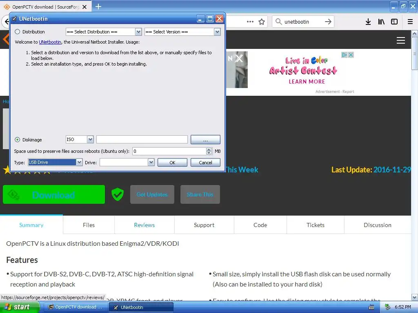Open the Firefox hamburger menu

(x=410, y=22)
